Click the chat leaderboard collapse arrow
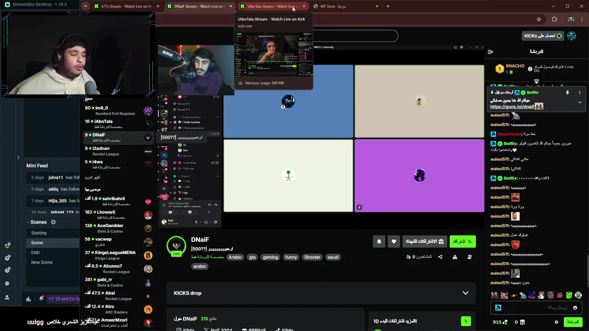 point(536,81)
